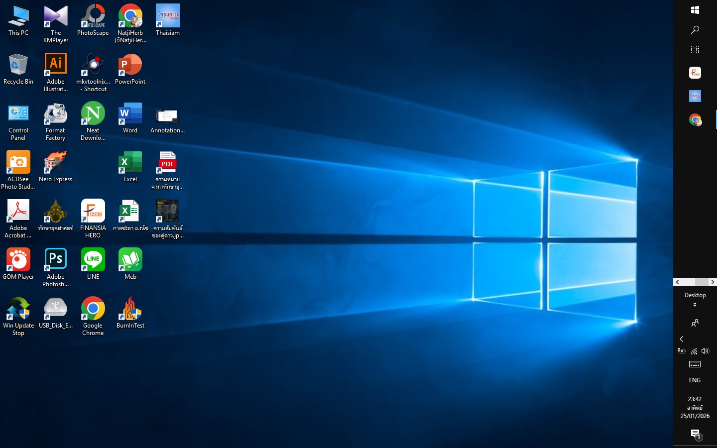Launch Word from the desktop

tap(130, 118)
